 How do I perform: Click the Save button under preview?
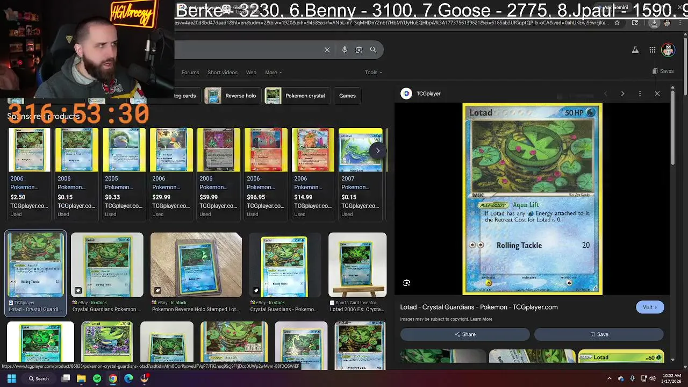coord(599,334)
